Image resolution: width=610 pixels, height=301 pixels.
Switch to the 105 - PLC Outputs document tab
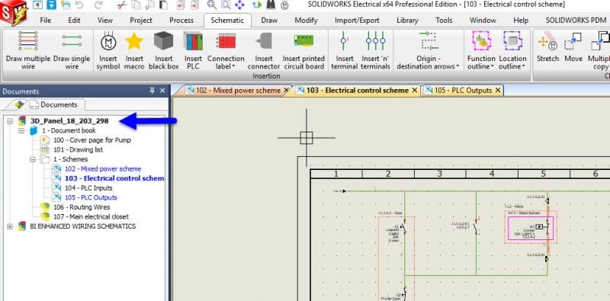pos(463,90)
